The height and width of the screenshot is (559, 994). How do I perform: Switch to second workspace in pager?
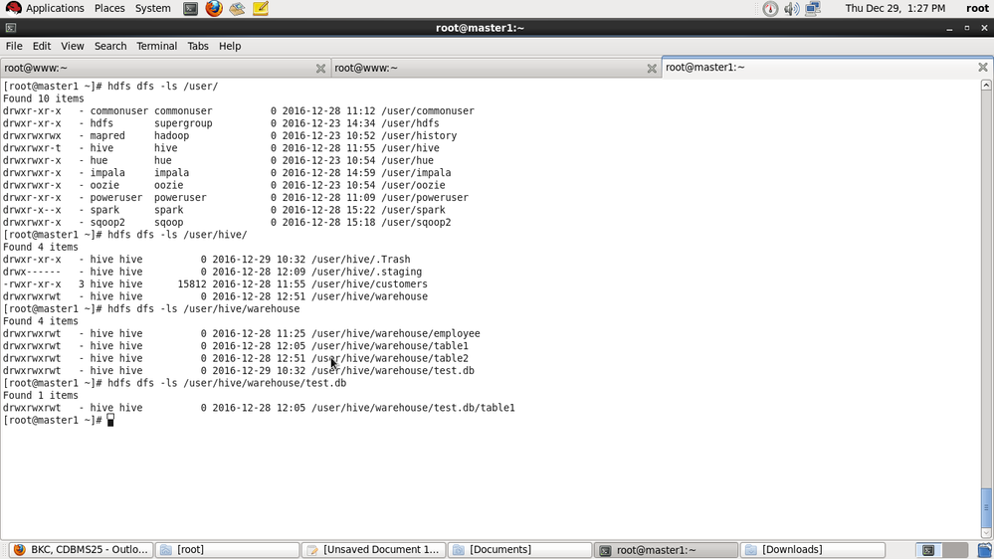click(954, 550)
